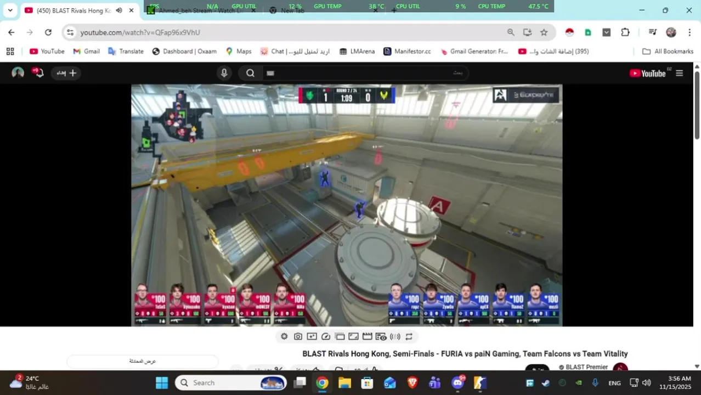The height and width of the screenshot is (395, 701).
Task: Open YouTube notifications bell
Action: tap(38, 73)
